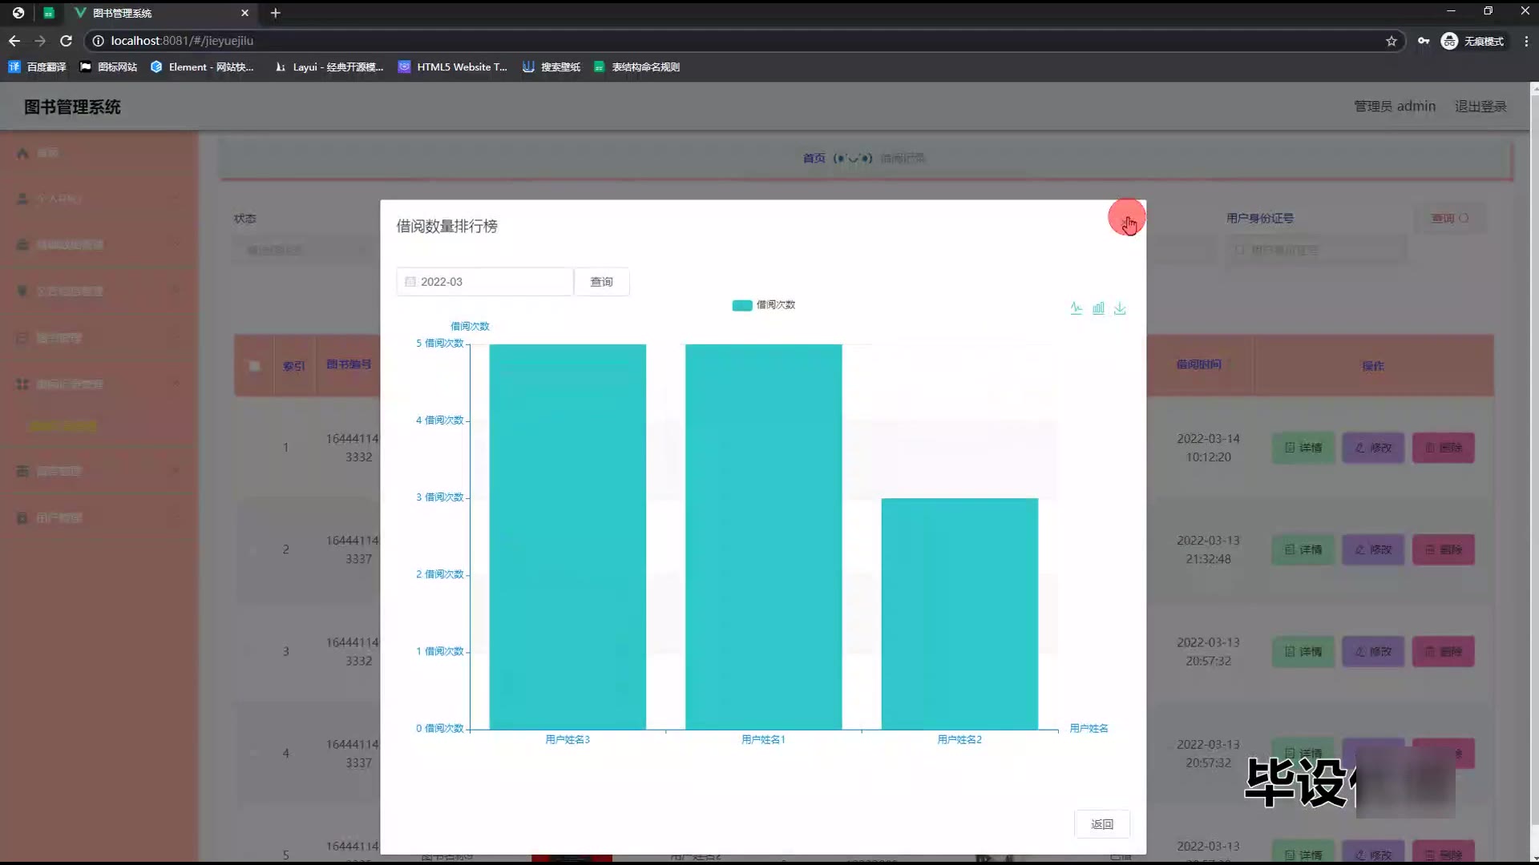Click the 首页 breadcrumb link
The height and width of the screenshot is (865, 1539).
point(814,159)
